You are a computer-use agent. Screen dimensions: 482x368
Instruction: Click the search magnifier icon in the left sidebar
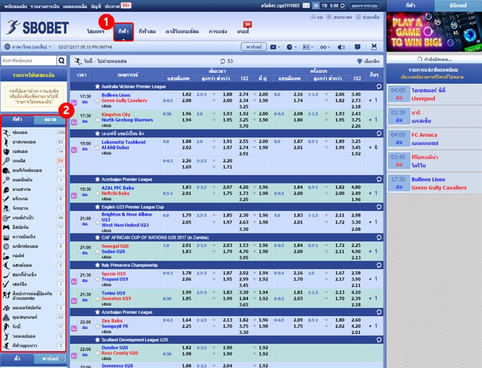pos(60,61)
